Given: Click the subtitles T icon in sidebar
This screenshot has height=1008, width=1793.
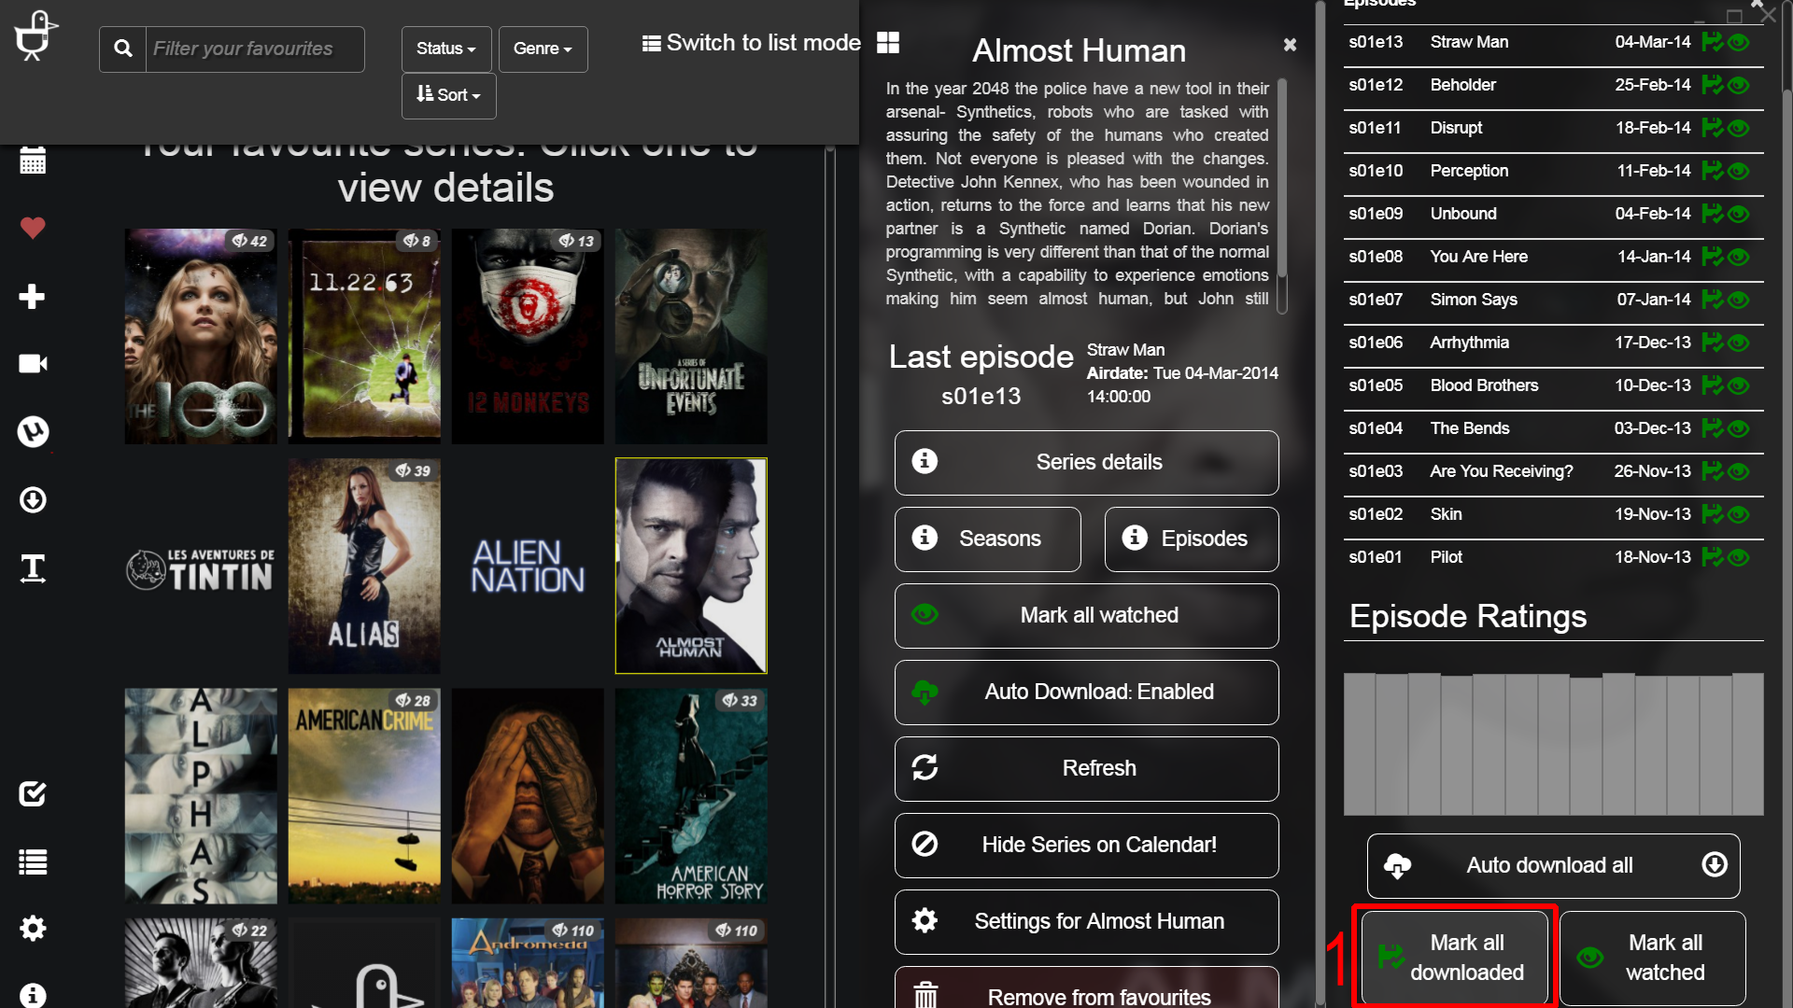Looking at the screenshot, I should pos(33,567).
